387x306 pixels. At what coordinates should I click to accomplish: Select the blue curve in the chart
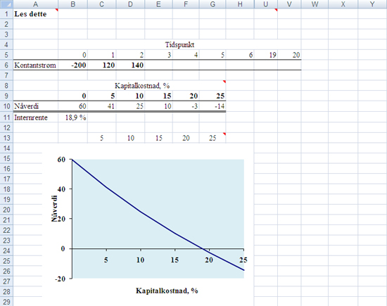point(141,212)
